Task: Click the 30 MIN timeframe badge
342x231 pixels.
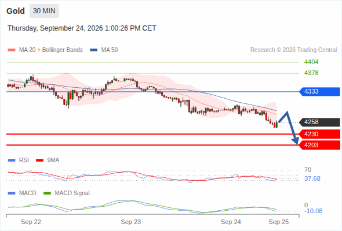Action: (44, 11)
